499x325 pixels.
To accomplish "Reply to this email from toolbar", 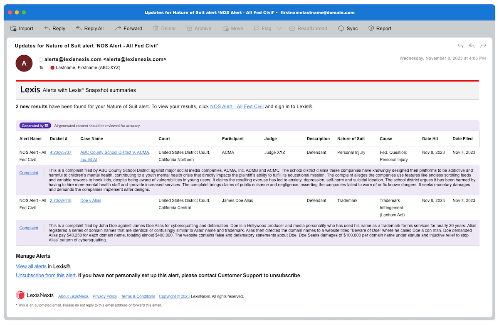I will [54, 29].
